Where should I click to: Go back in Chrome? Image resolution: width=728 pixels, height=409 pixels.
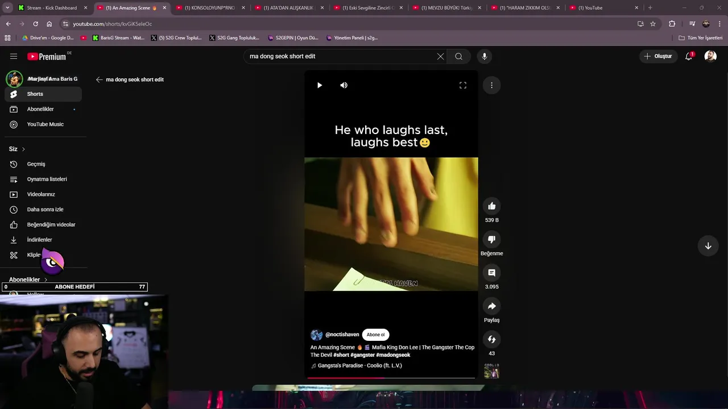pyautogui.click(x=8, y=24)
